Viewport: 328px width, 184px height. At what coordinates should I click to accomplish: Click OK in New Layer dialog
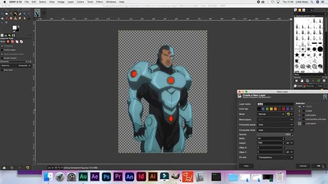(319, 166)
